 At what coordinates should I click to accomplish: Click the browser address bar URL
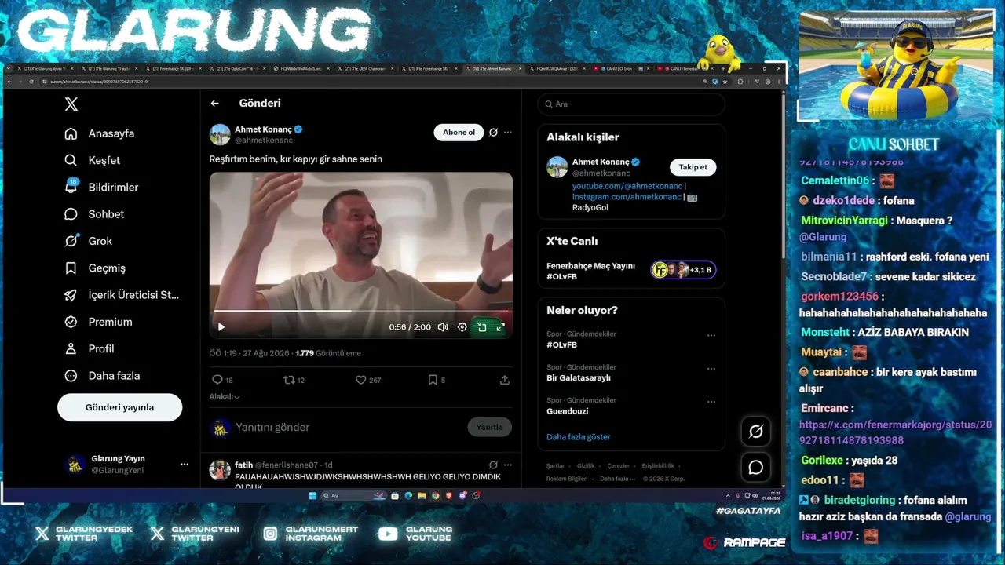pyautogui.click(x=100, y=82)
